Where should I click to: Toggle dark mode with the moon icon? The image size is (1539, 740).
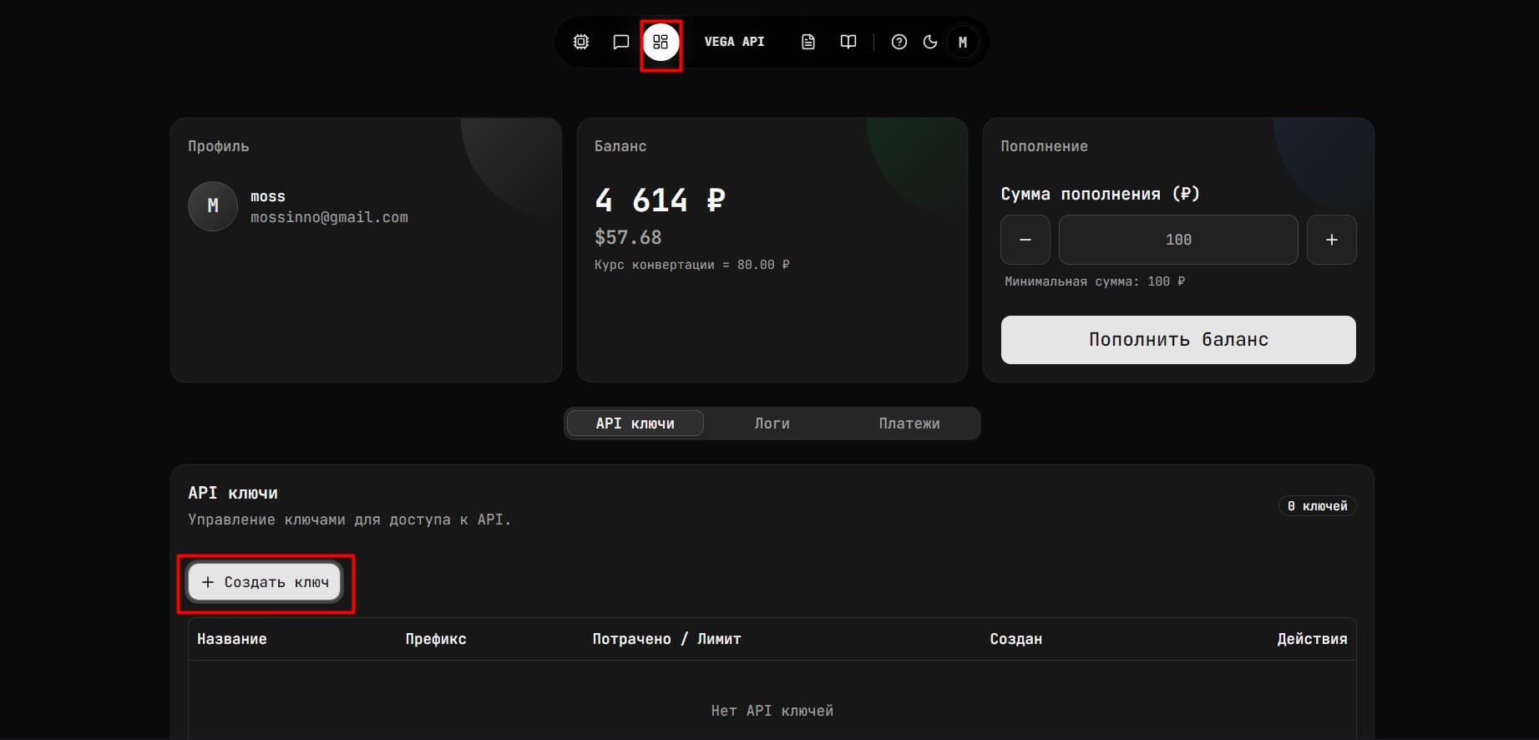pos(929,42)
